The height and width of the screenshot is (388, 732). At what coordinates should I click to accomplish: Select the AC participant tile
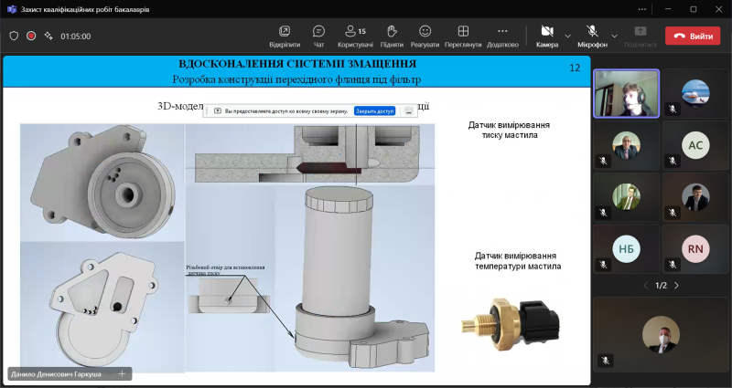coord(695,144)
